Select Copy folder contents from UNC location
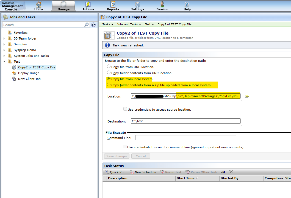This screenshot has width=291, height=198. click(109, 72)
